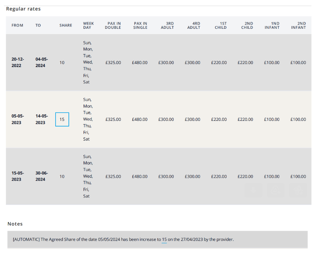Click the faint pinwheel plus icon
The height and width of the screenshot is (255, 316).
click(298, 190)
